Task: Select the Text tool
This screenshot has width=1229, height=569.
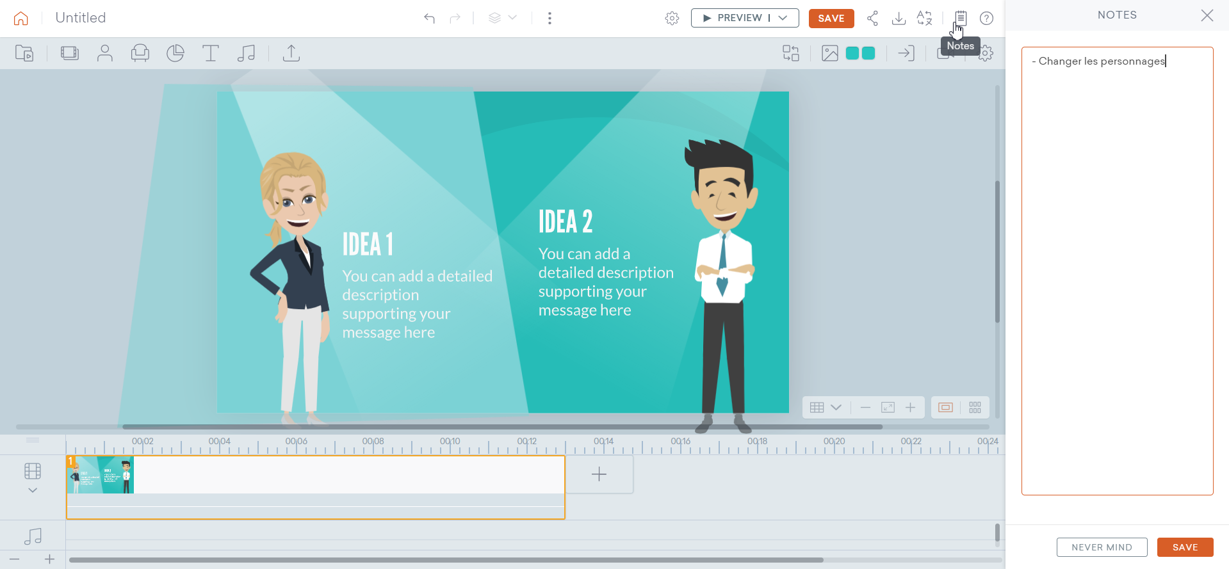Action: (210, 53)
